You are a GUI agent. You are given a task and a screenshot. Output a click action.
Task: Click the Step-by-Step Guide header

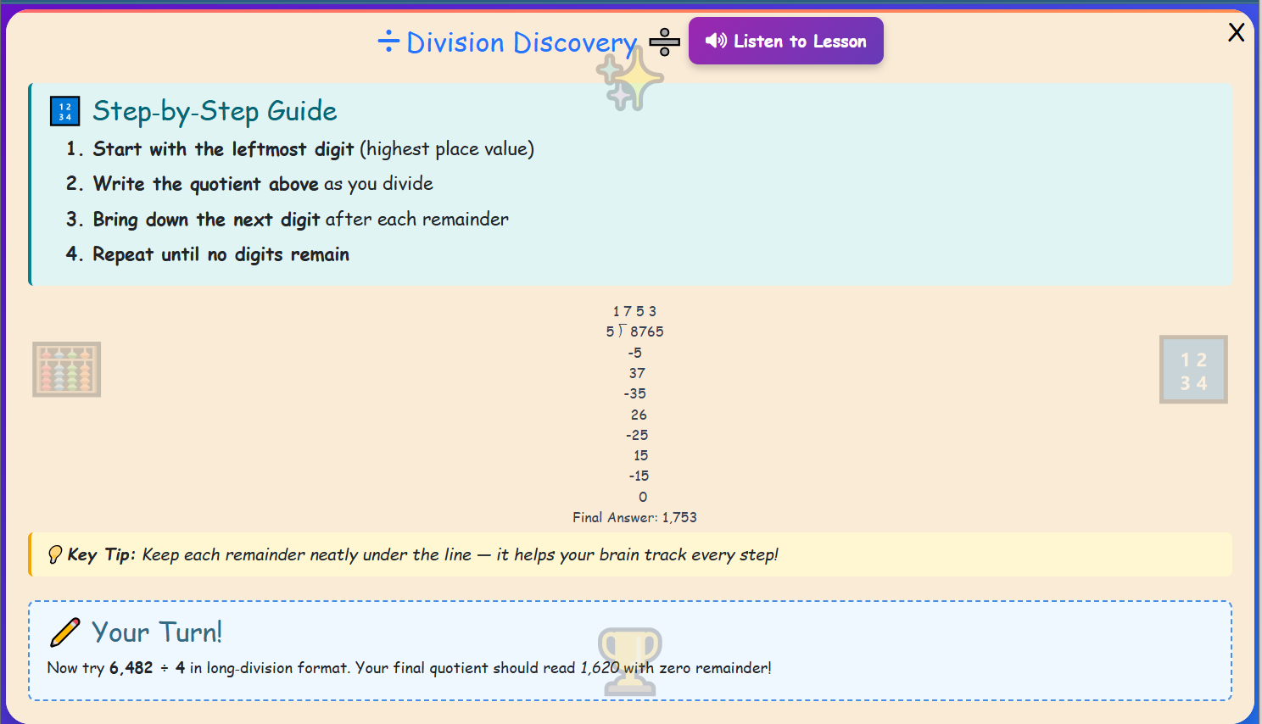[215, 111]
